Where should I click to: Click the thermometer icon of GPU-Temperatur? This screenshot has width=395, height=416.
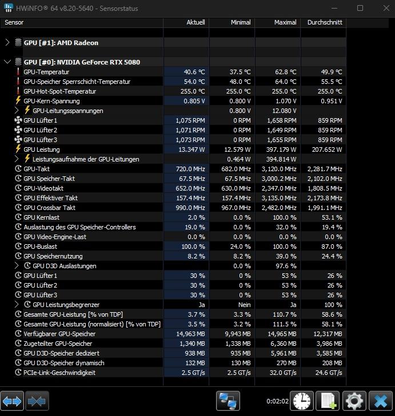18,72
